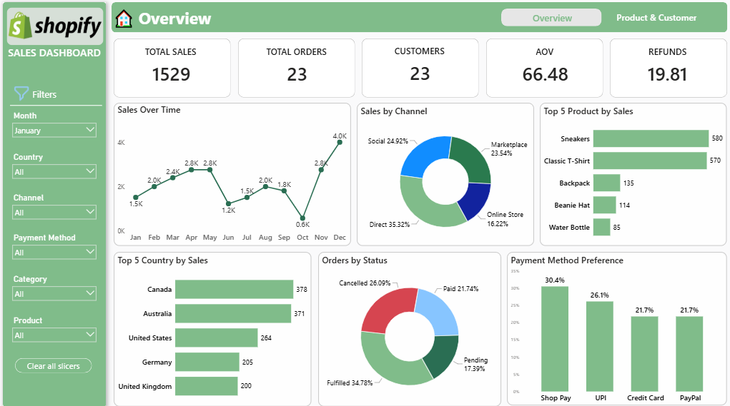Viewport: 730px width, 406px height.
Task: Select the Marketplace dark green donut segment
Action: pyautogui.click(x=473, y=159)
